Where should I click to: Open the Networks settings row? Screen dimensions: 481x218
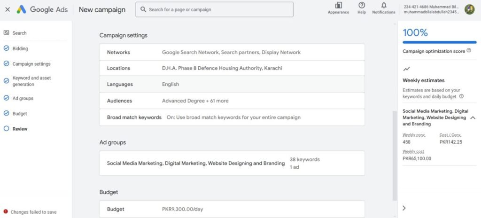(232, 52)
